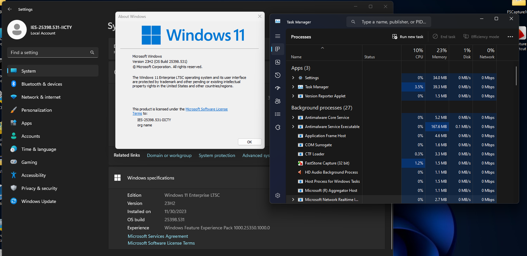Click the Background processes (27) group header
Screen dimensions: 527x256
[x=322, y=107]
